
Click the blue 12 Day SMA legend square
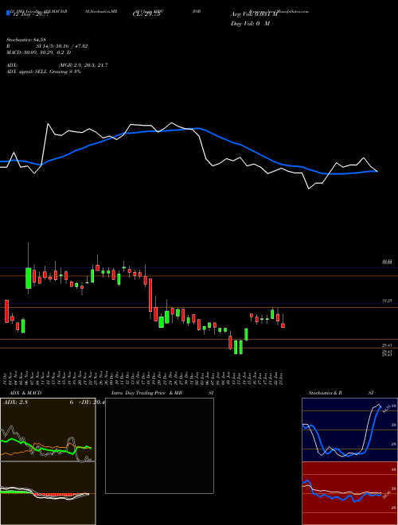click(9, 13)
